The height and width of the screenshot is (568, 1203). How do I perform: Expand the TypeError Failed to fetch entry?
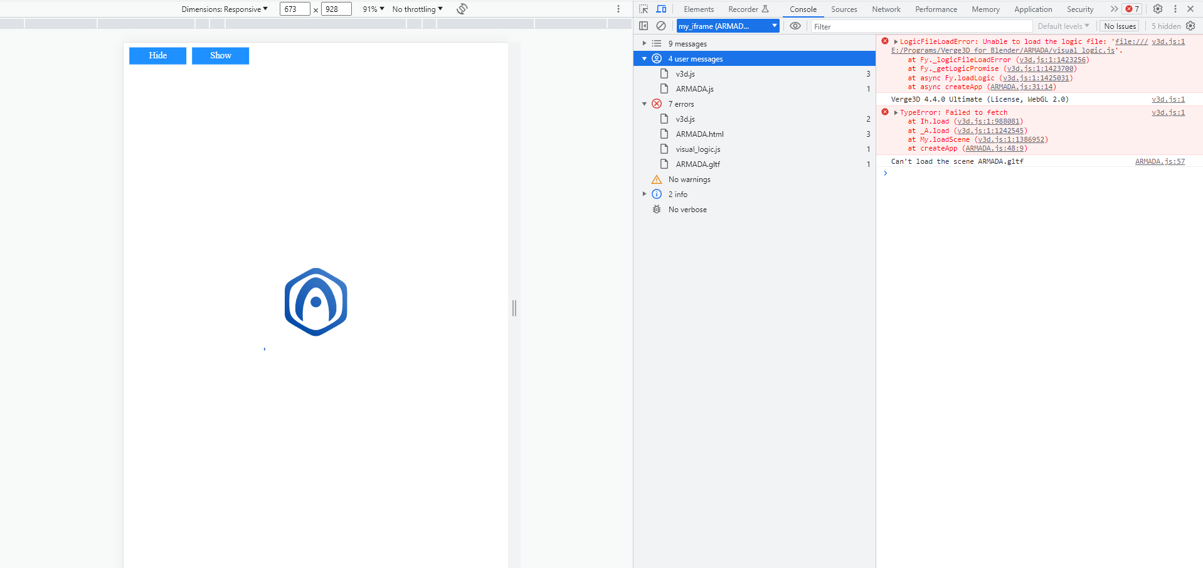coord(896,112)
